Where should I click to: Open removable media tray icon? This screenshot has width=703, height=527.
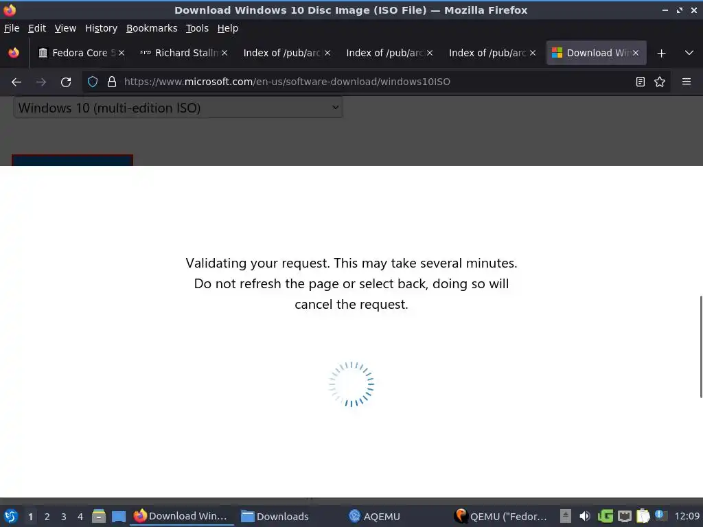[566, 516]
